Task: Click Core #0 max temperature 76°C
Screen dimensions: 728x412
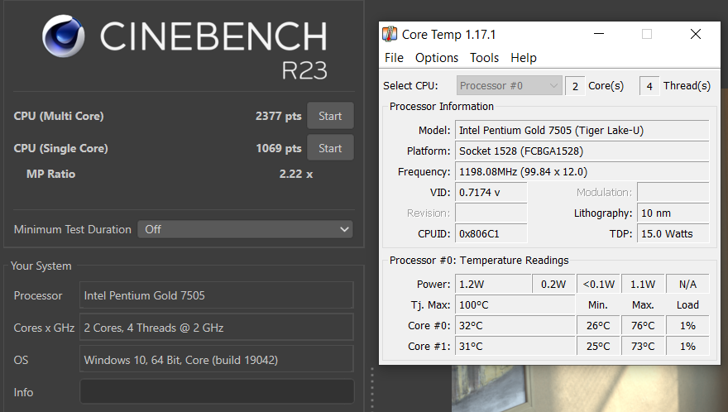Action: (643, 326)
